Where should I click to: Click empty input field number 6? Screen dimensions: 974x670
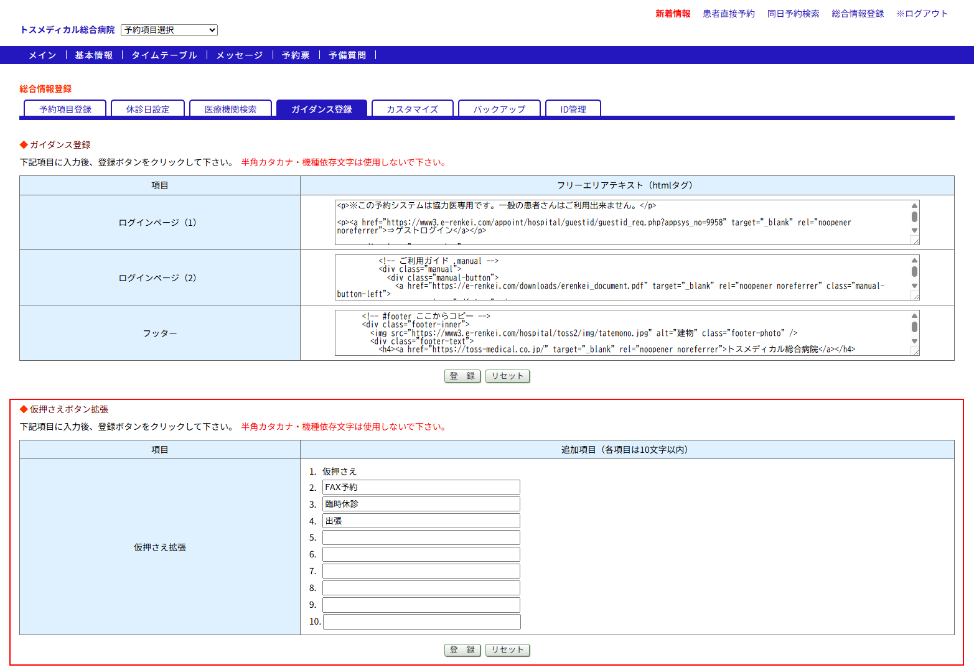(421, 554)
